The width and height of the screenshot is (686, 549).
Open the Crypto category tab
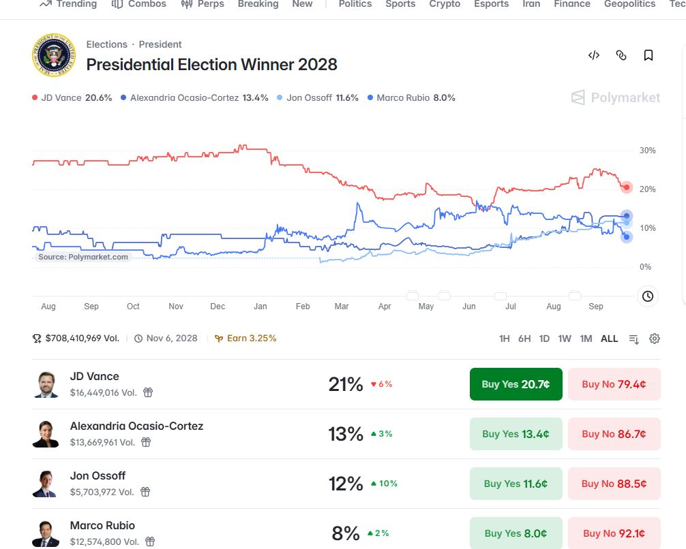point(445,4)
